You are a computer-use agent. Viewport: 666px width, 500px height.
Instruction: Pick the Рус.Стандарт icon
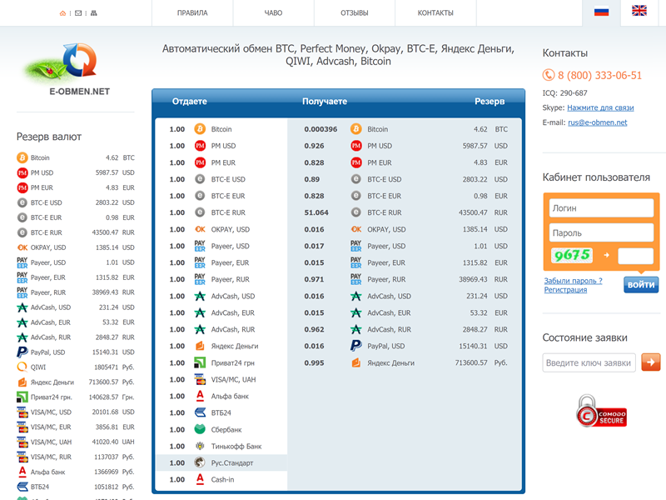click(x=200, y=462)
